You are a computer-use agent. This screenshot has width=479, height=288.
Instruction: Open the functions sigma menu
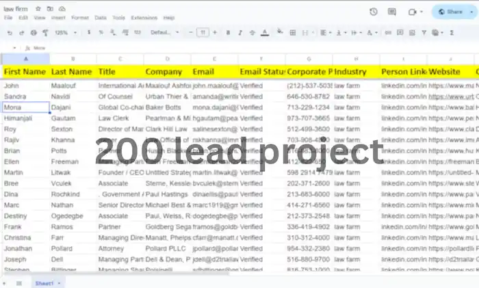[452, 33]
